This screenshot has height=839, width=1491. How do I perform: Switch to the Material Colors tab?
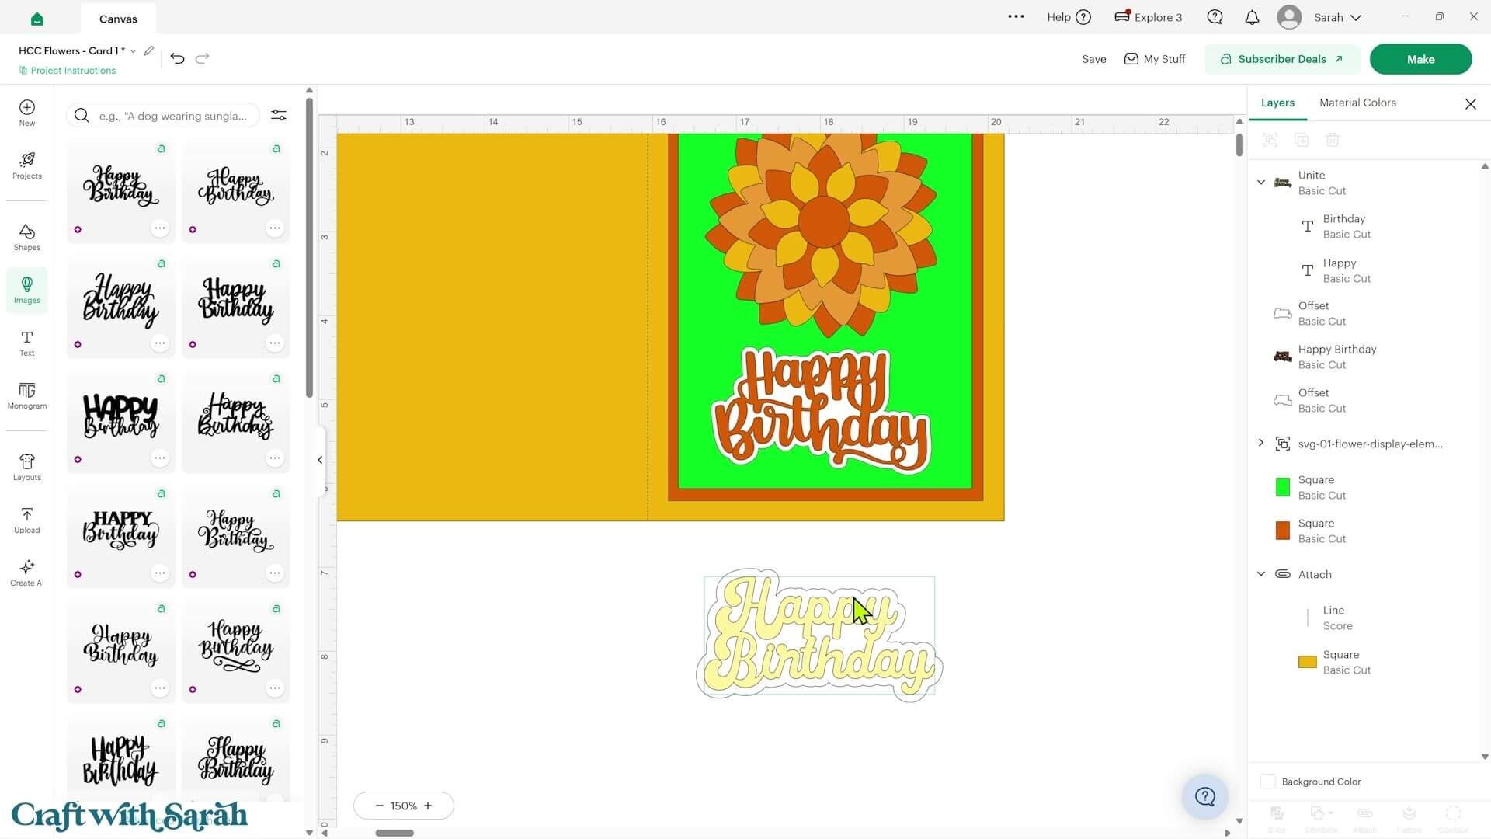click(x=1357, y=103)
